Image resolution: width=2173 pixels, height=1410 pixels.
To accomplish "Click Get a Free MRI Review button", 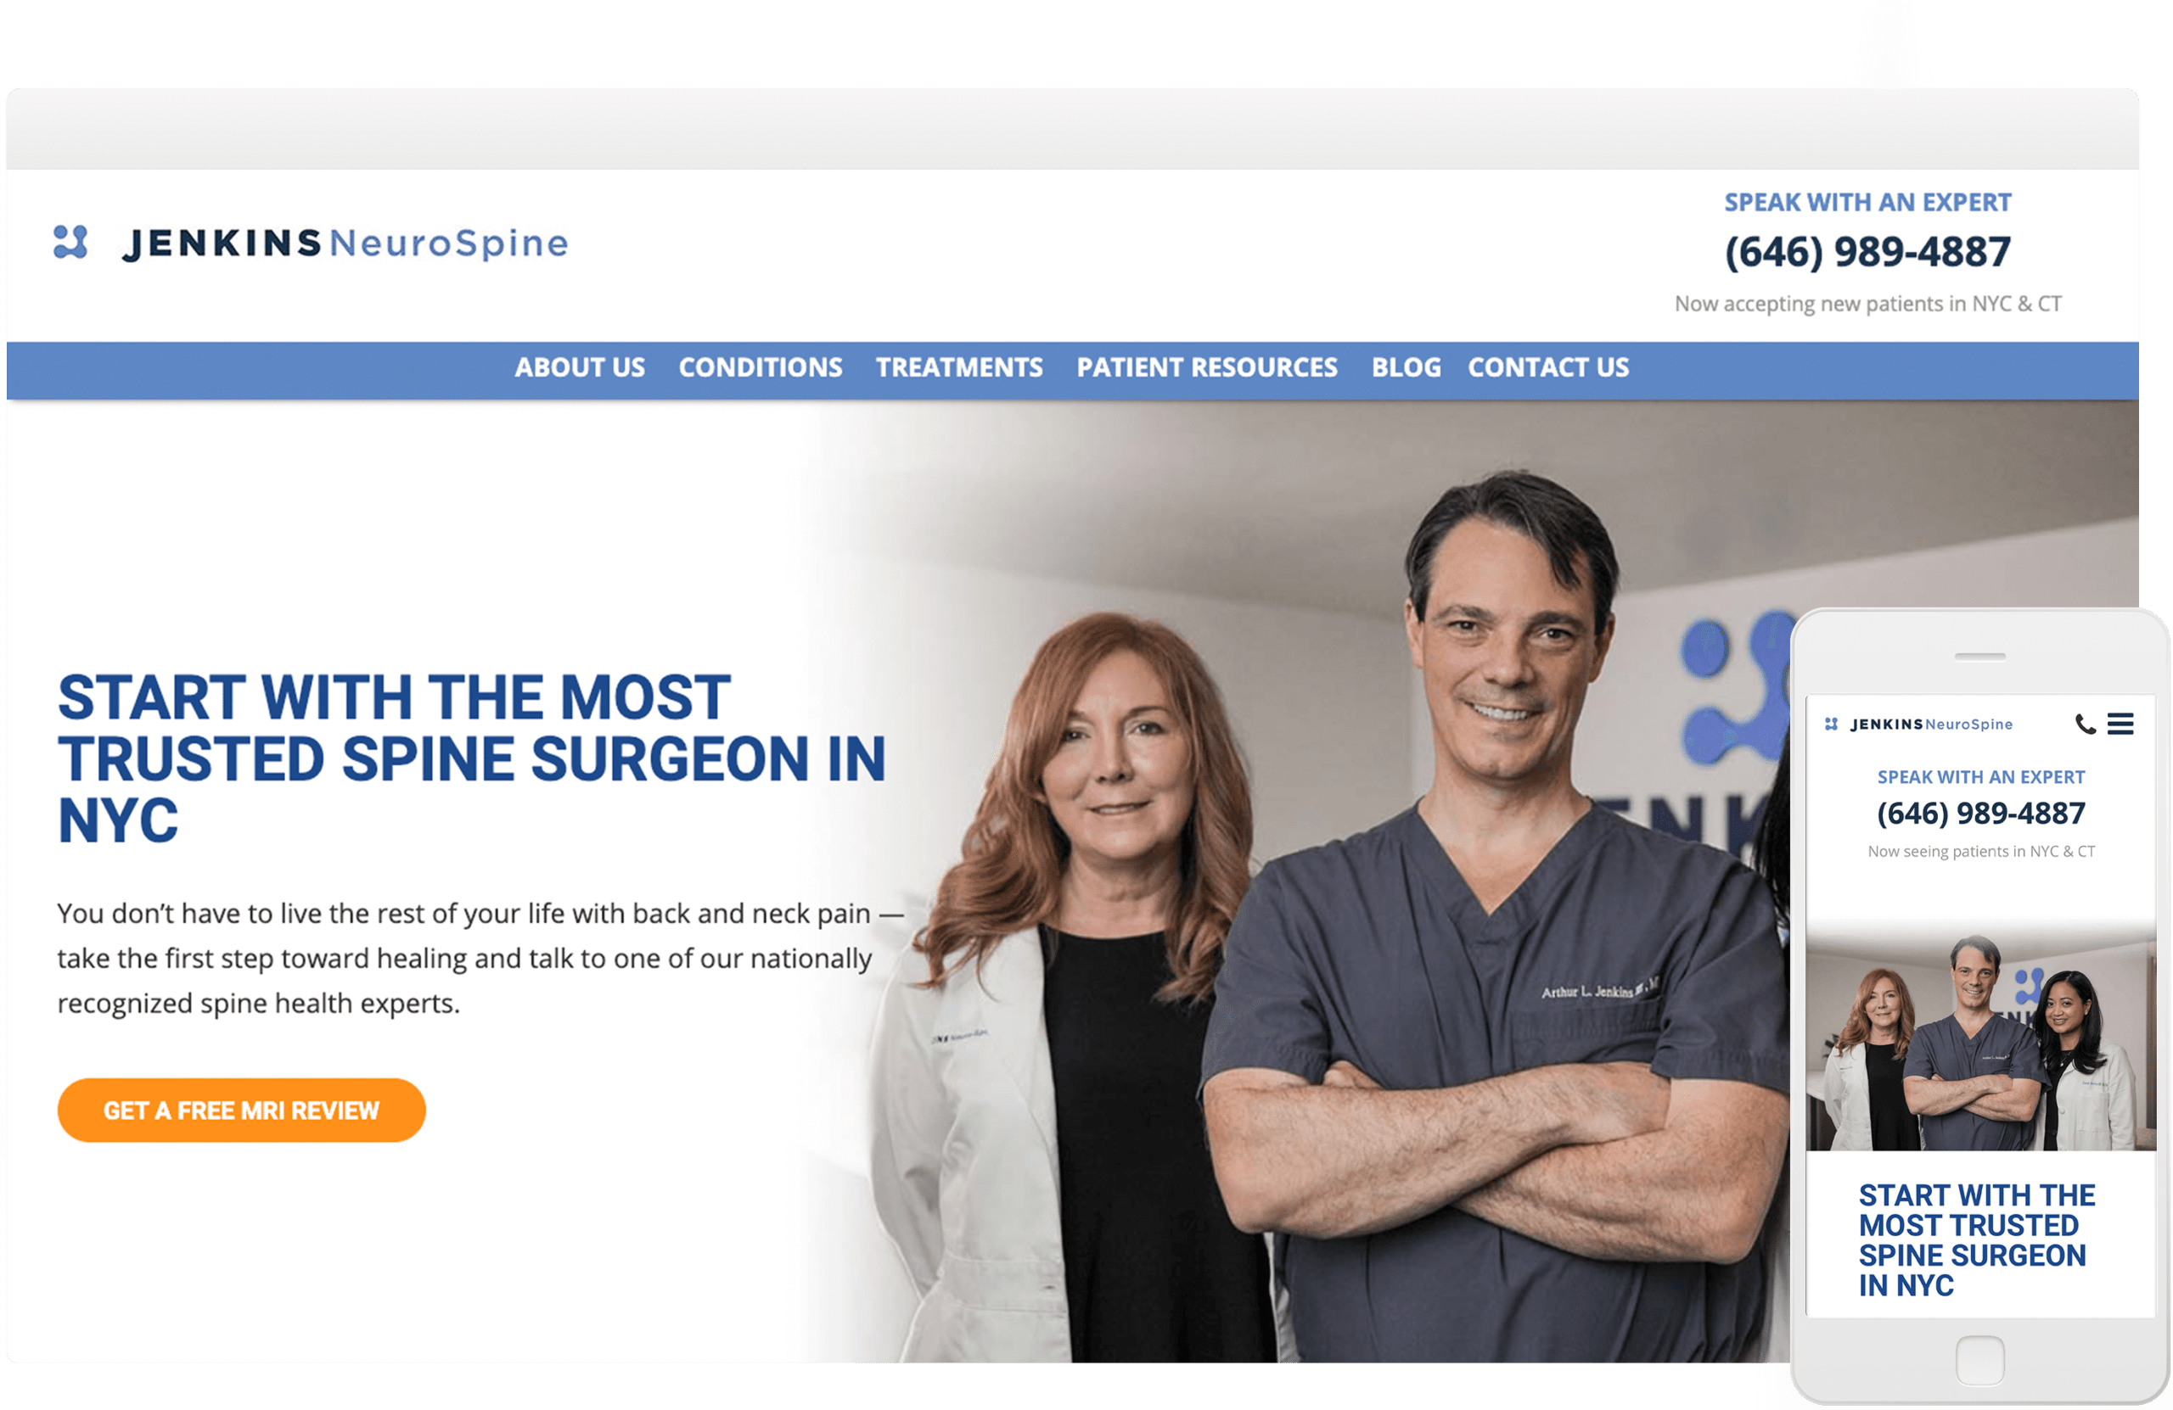I will (x=241, y=1110).
